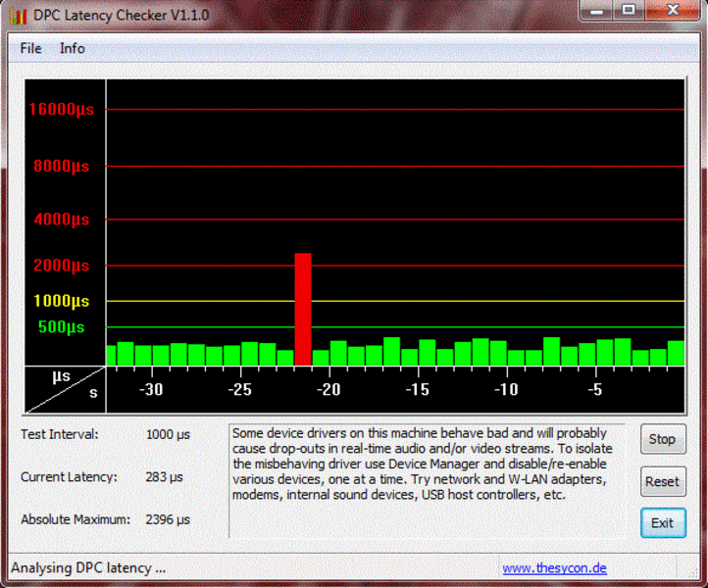Screen dimensions: 708x588
Task: Click the 283 µs current latency value
Action: pos(164,477)
